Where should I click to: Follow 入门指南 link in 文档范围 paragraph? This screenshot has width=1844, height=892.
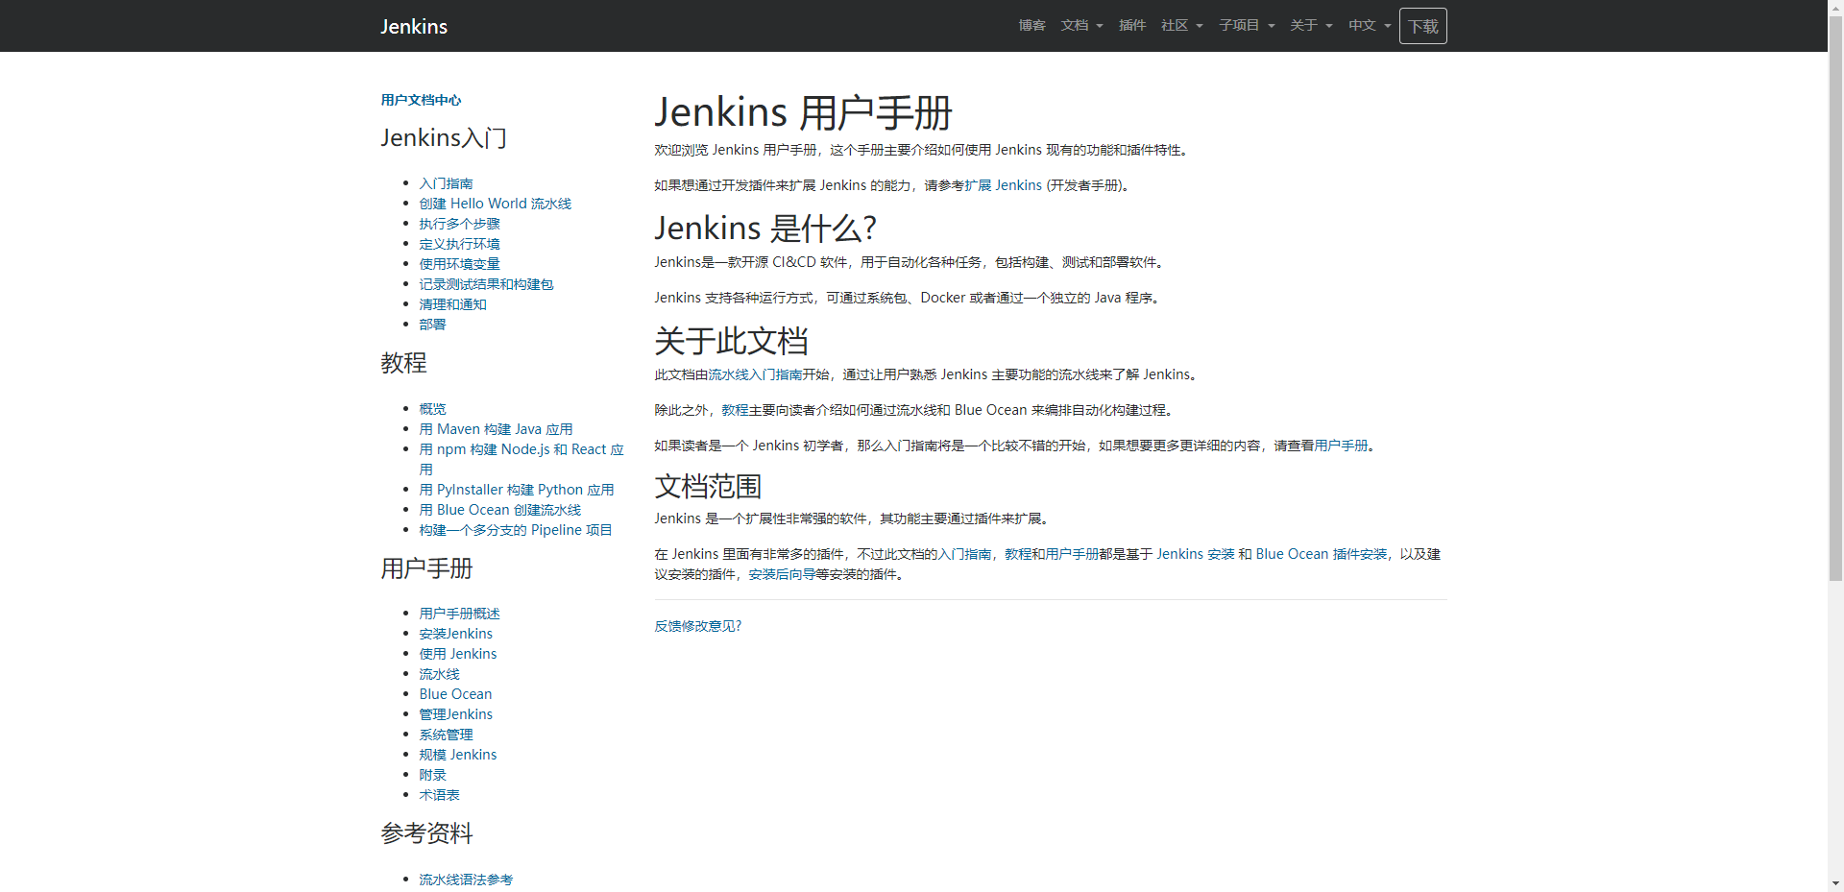(964, 554)
